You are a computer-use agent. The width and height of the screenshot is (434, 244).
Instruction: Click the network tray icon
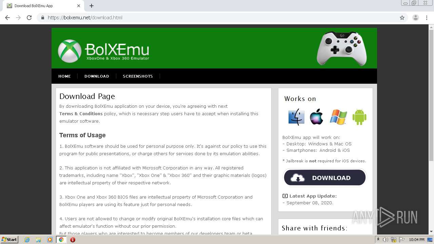394,240
